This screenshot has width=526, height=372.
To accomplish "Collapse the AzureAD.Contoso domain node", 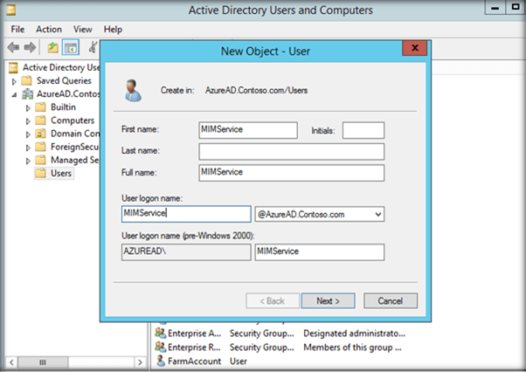I will click(x=14, y=95).
